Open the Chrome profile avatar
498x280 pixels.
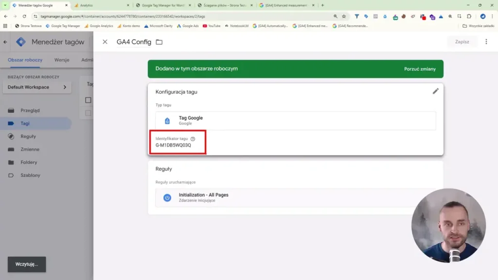[483, 16]
